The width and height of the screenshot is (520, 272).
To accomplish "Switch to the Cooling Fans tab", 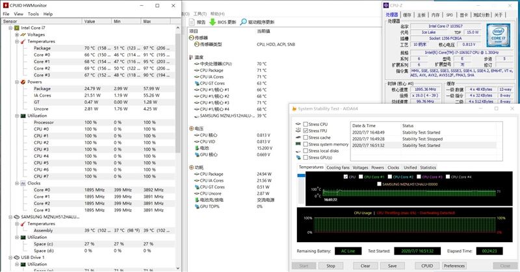I will (x=338, y=167).
